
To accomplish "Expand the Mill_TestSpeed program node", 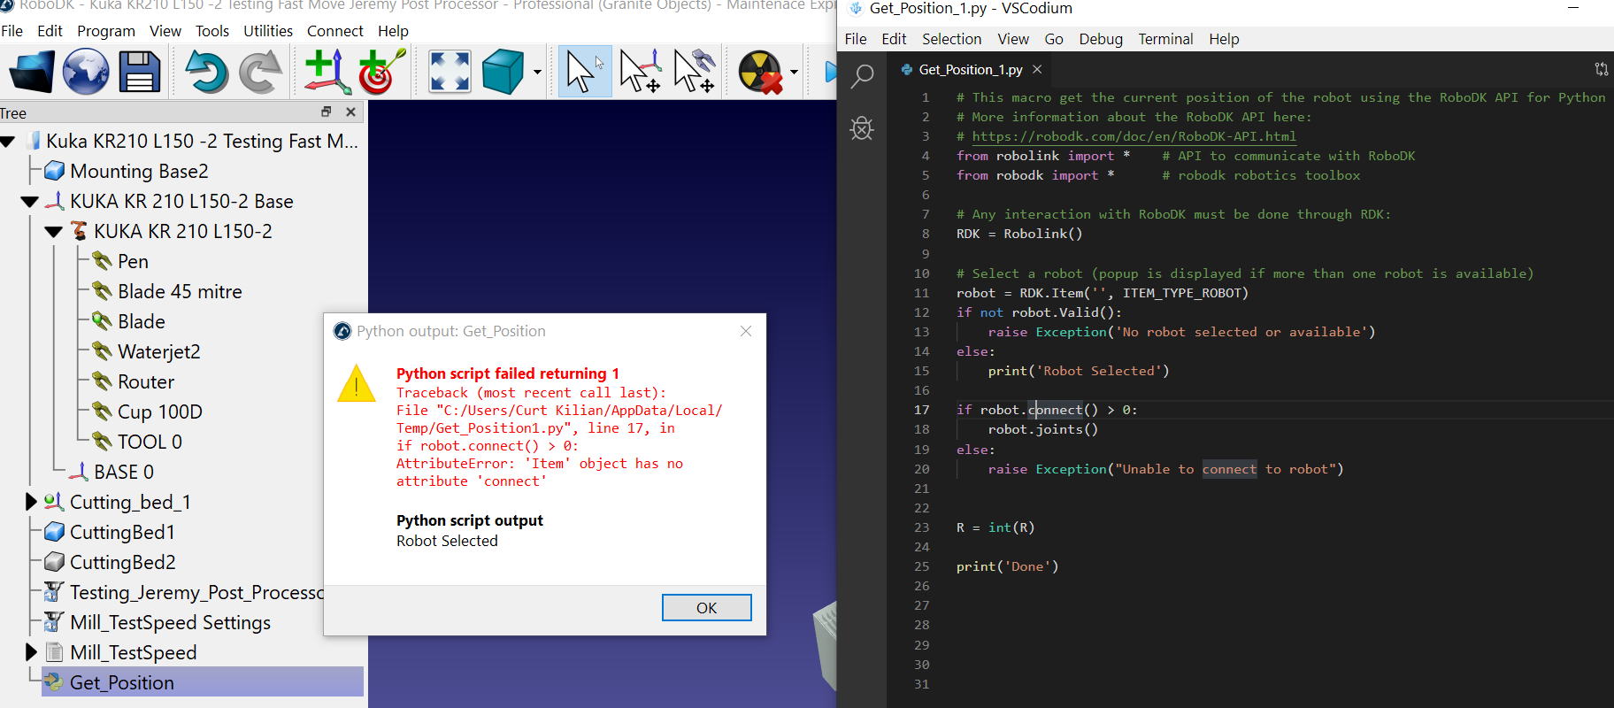I will tap(31, 652).
